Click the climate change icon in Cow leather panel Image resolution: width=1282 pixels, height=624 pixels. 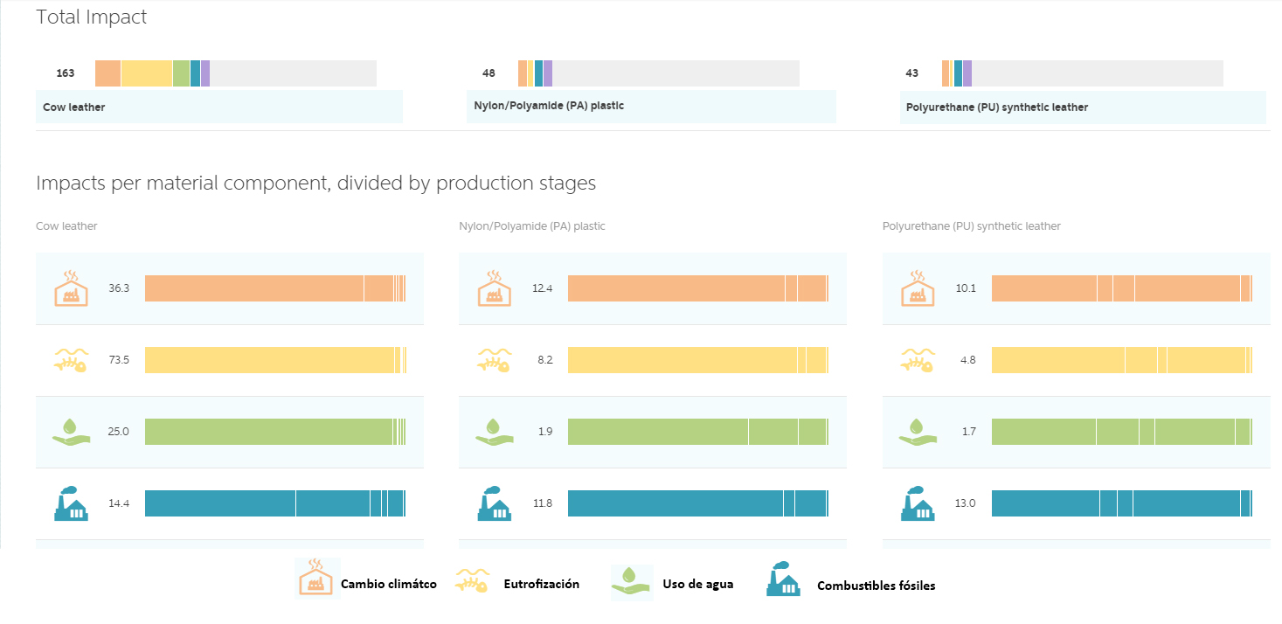pos(71,288)
